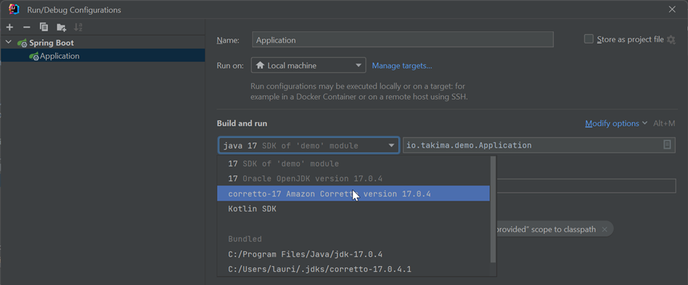Image resolution: width=688 pixels, height=285 pixels.
Task: Open the Manage targets link
Action: [402, 65]
